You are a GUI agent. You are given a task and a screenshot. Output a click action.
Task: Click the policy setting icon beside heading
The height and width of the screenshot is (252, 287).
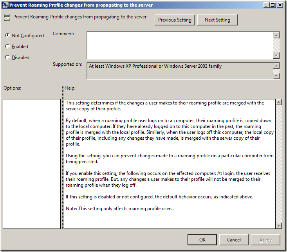pos(7,18)
